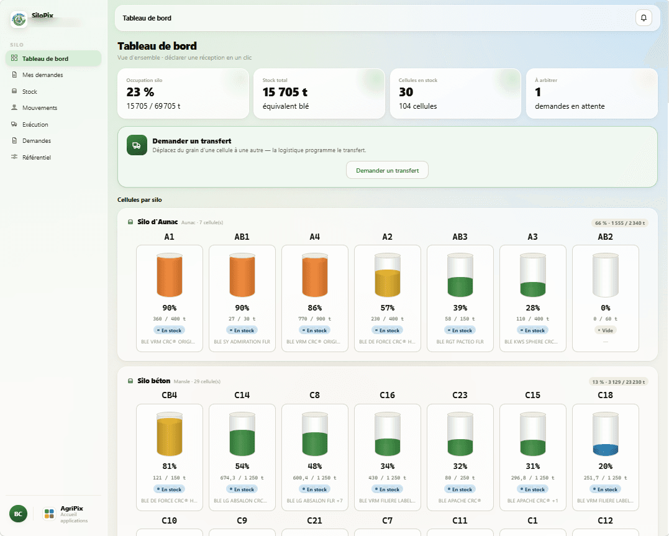Click the Exécution truck icon
The width and height of the screenshot is (669, 536).
(14, 124)
